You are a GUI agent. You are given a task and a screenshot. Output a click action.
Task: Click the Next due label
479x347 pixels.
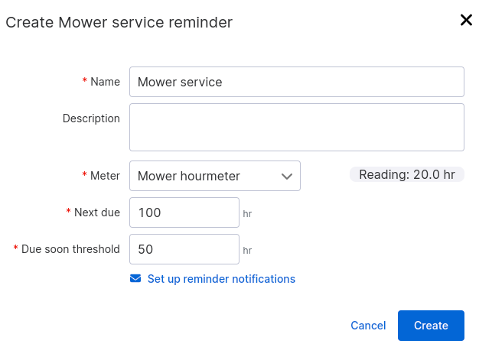[97, 212]
